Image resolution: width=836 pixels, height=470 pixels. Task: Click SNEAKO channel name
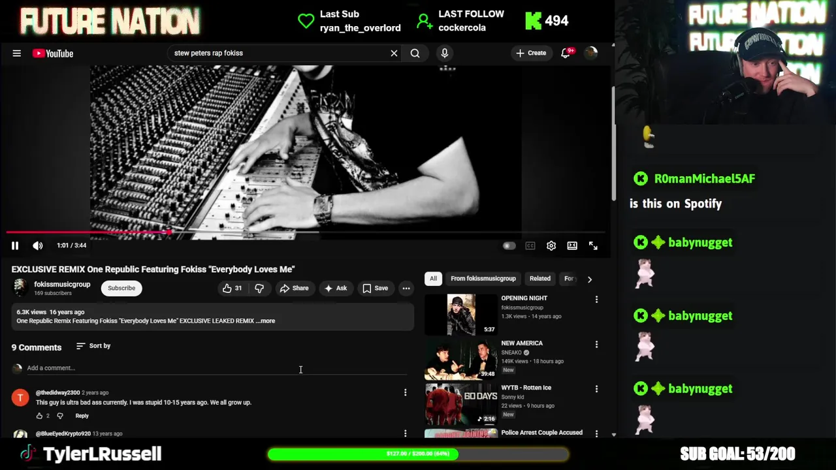pyautogui.click(x=511, y=352)
